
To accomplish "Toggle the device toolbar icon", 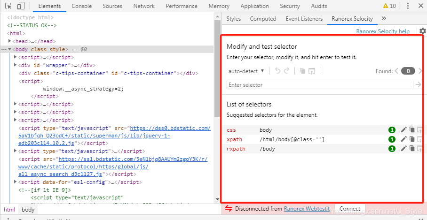I will pos(21,6).
